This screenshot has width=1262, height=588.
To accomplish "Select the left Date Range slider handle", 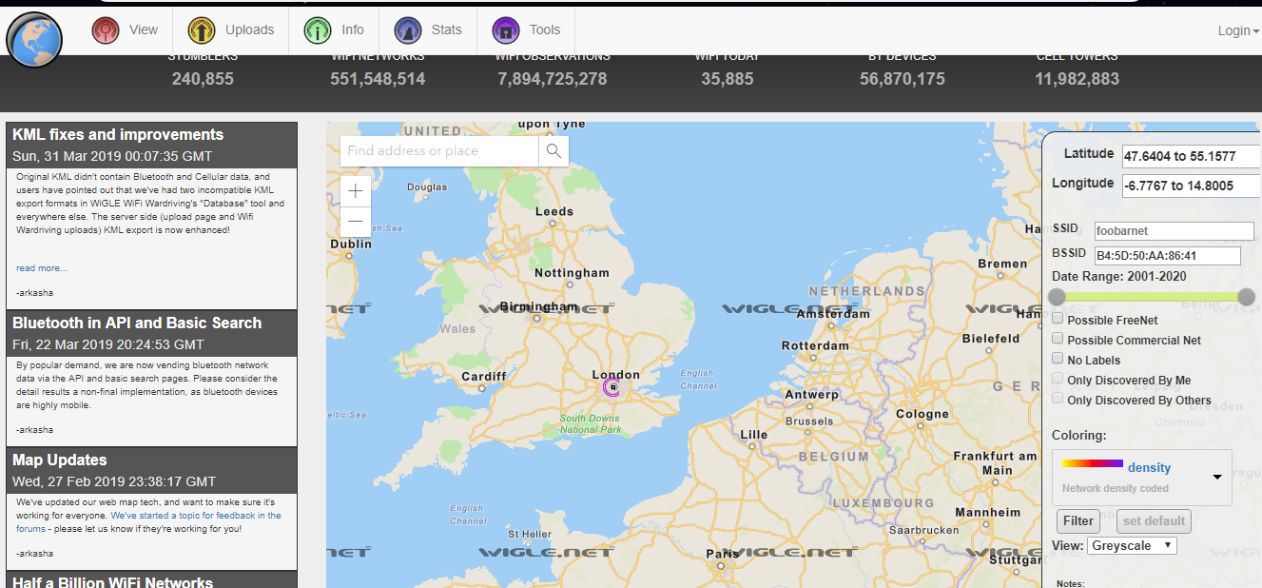I will (x=1057, y=297).
